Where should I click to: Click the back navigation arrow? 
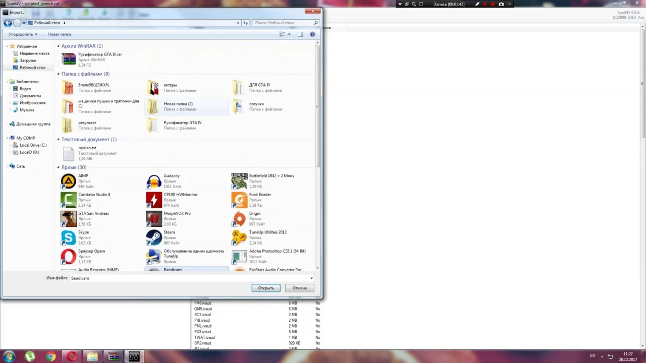8,23
